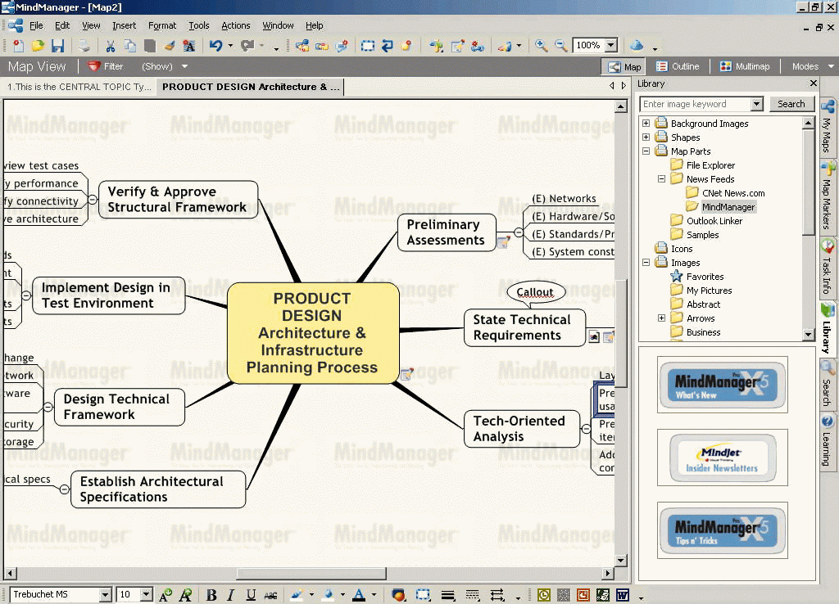Select the Mindjet Insider Newsletters thumbnail
The width and height of the screenshot is (839, 604).
point(723,458)
